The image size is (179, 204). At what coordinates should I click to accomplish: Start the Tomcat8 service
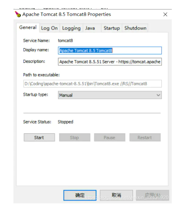[39, 137]
